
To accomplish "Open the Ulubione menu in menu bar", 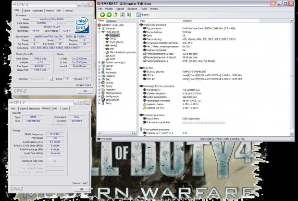I will (x=132, y=9).
